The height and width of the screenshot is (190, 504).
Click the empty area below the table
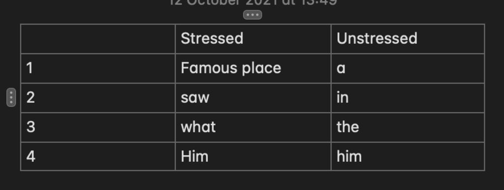tap(252, 181)
